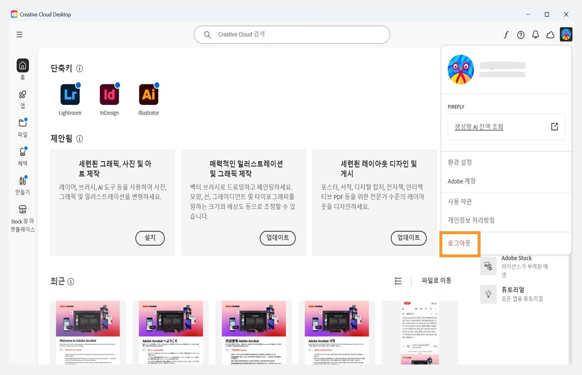Launch the Illustrator shortcut icon

[149, 94]
